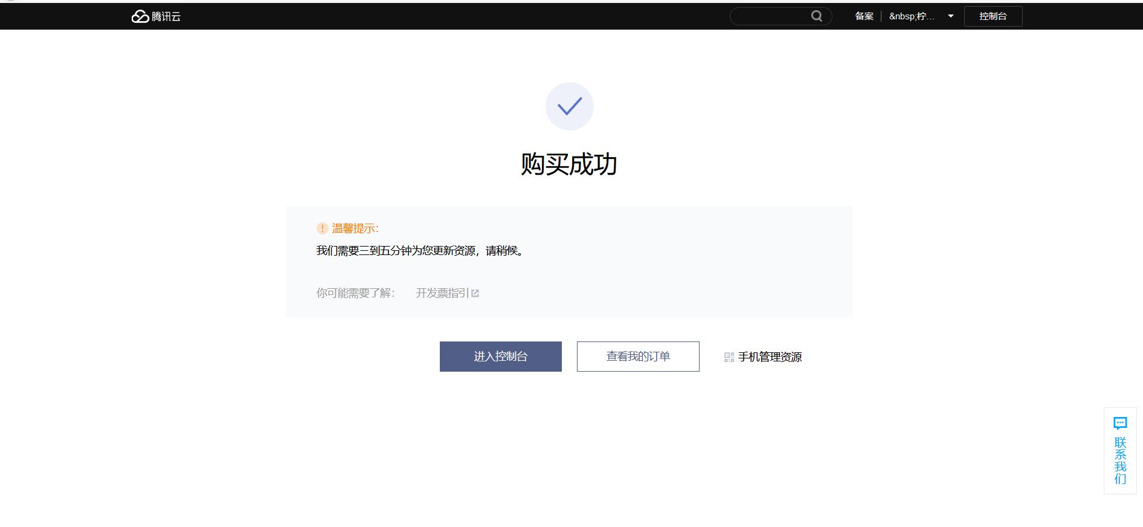
Task: Expand the account dropdown arrow
Action: pos(950,16)
